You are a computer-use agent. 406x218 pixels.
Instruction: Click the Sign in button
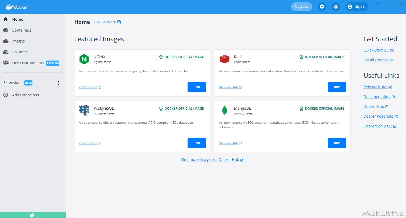coord(357,7)
